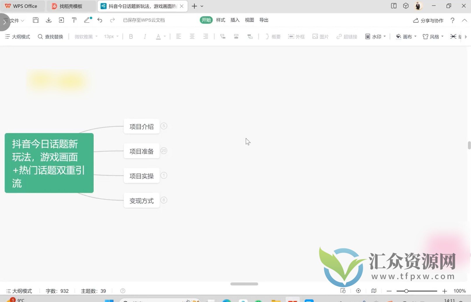Toggle center text alignment
Image resolution: width=471 pixels, height=302 pixels.
[x=192, y=36]
